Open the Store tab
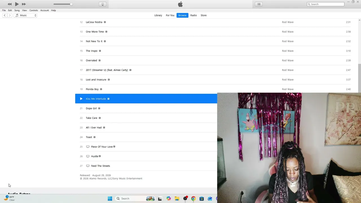 [204, 15]
